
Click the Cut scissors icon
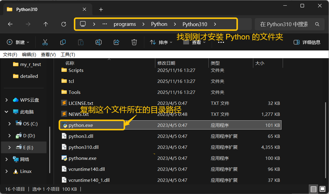tap(45, 42)
